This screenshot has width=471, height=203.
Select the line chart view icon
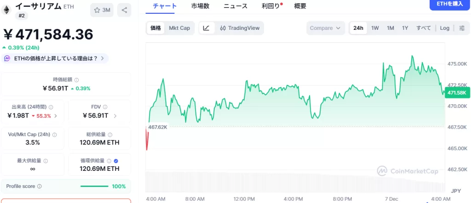point(206,28)
